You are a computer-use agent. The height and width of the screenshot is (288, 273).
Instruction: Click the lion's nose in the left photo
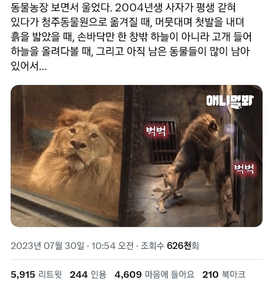tap(78, 144)
